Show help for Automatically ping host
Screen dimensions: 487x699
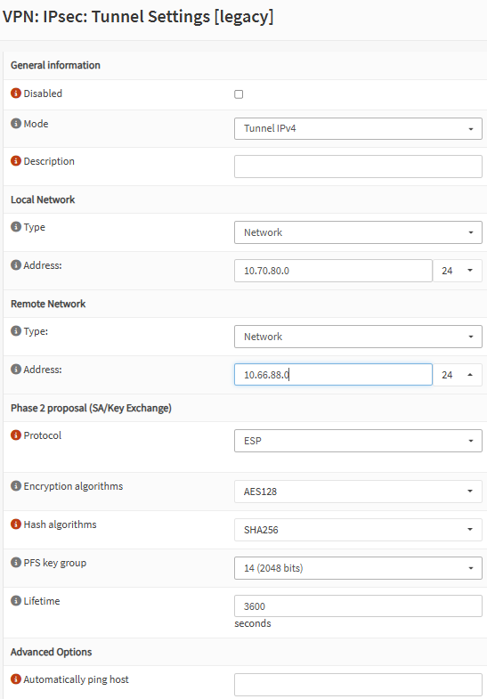pos(16,679)
